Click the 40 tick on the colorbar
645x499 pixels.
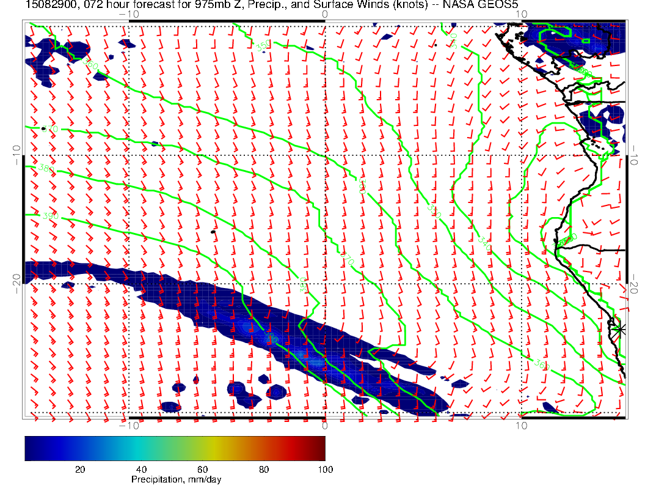click(141, 469)
